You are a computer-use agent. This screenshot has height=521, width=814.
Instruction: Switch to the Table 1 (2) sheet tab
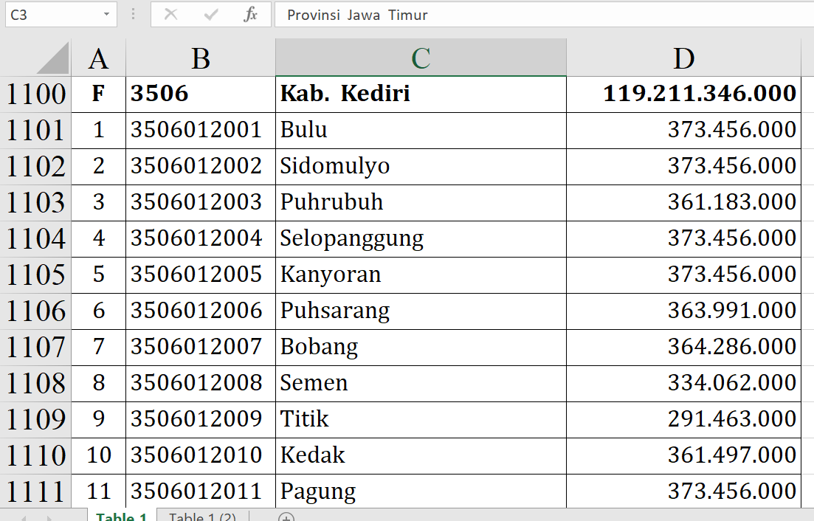tap(202, 517)
